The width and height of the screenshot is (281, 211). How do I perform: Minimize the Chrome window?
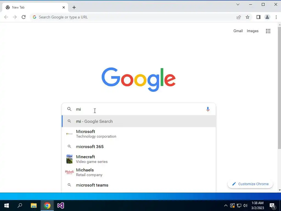click(251, 4)
